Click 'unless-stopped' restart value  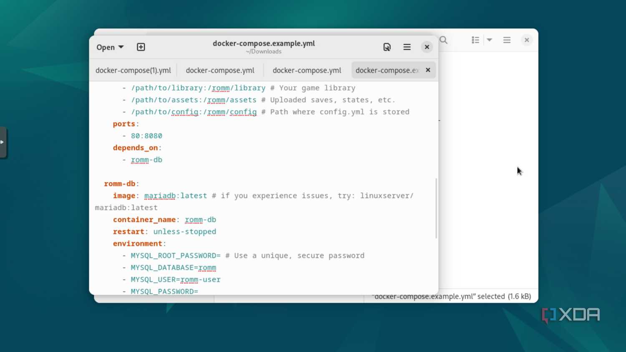[x=184, y=231]
